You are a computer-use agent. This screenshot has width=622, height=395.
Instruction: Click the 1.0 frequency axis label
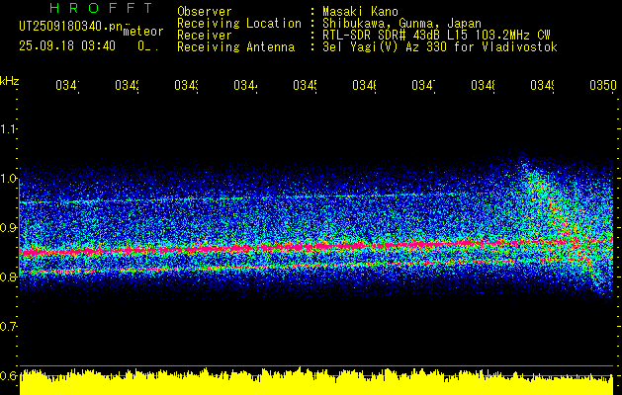(x=9, y=179)
